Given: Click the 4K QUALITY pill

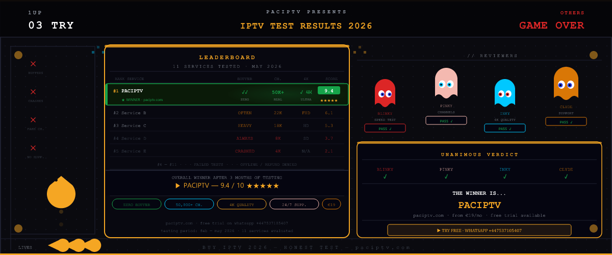Looking at the screenshot, I should [242, 204].
